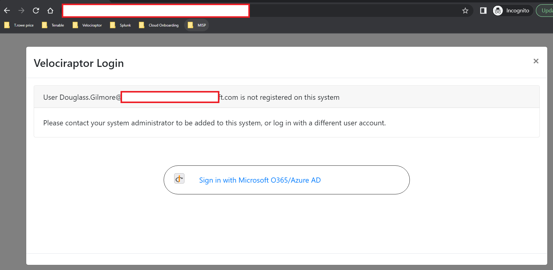The height and width of the screenshot is (270, 553).
Task: Bookmark this page with the star icon
Action: 465,11
